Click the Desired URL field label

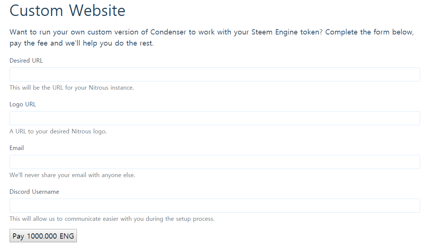point(26,60)
